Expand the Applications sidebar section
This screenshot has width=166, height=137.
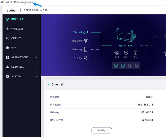click(x=36, y=57)
